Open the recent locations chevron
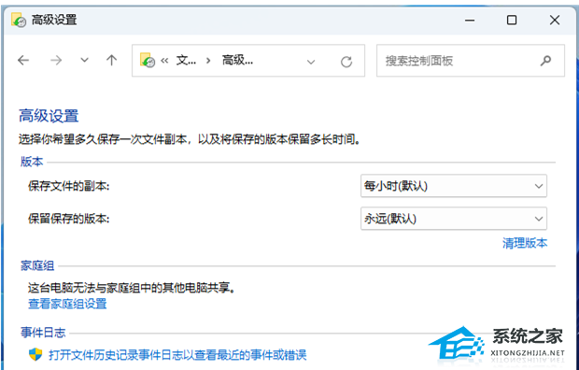 [x=85, y=60]
